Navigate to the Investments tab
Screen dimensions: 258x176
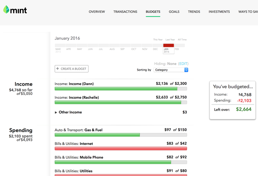219,12
